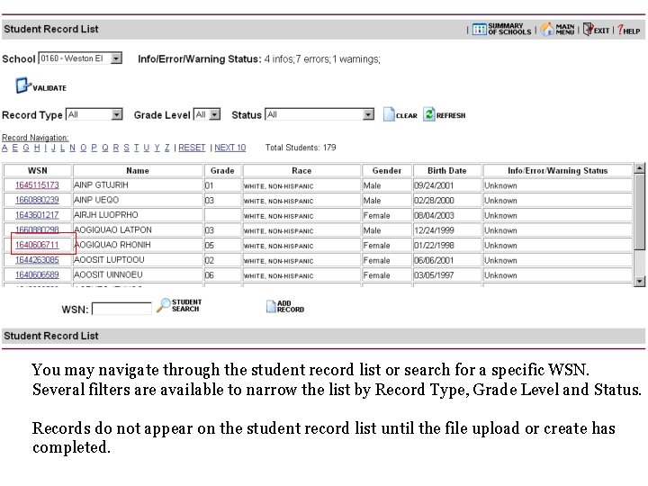Screen dimensions: 648x486
Task: Open WSN 1645115173 record
Action: [37, 185]
